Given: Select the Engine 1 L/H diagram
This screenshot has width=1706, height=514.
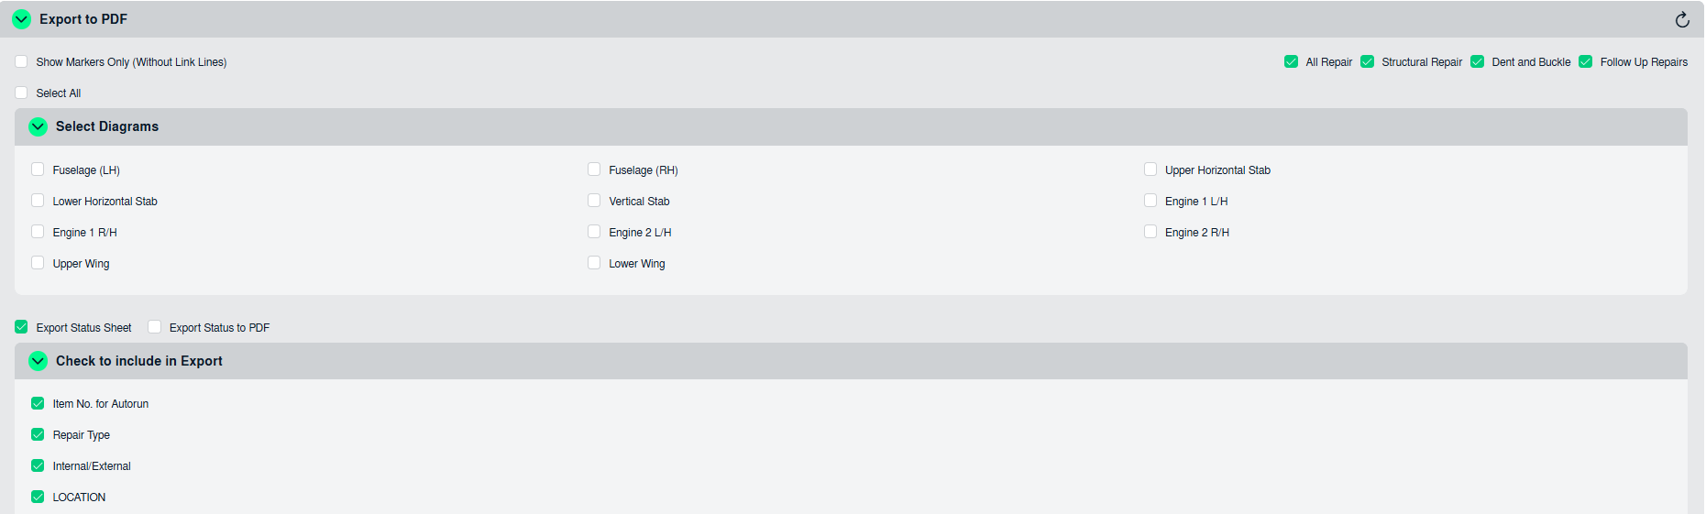Looking at the screenshot, I should (x=1150, y=201).
